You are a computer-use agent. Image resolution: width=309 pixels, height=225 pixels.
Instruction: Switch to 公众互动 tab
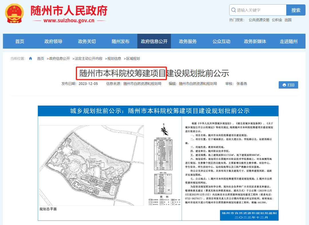[221, 41]
